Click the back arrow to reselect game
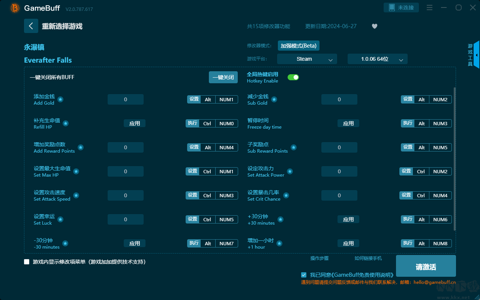The width and height of the screenshot is (480, 300). [31, 26]
